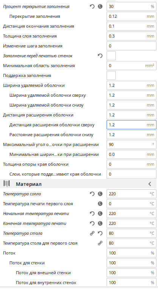Click label Температура сопла

(x=22, y=194)
